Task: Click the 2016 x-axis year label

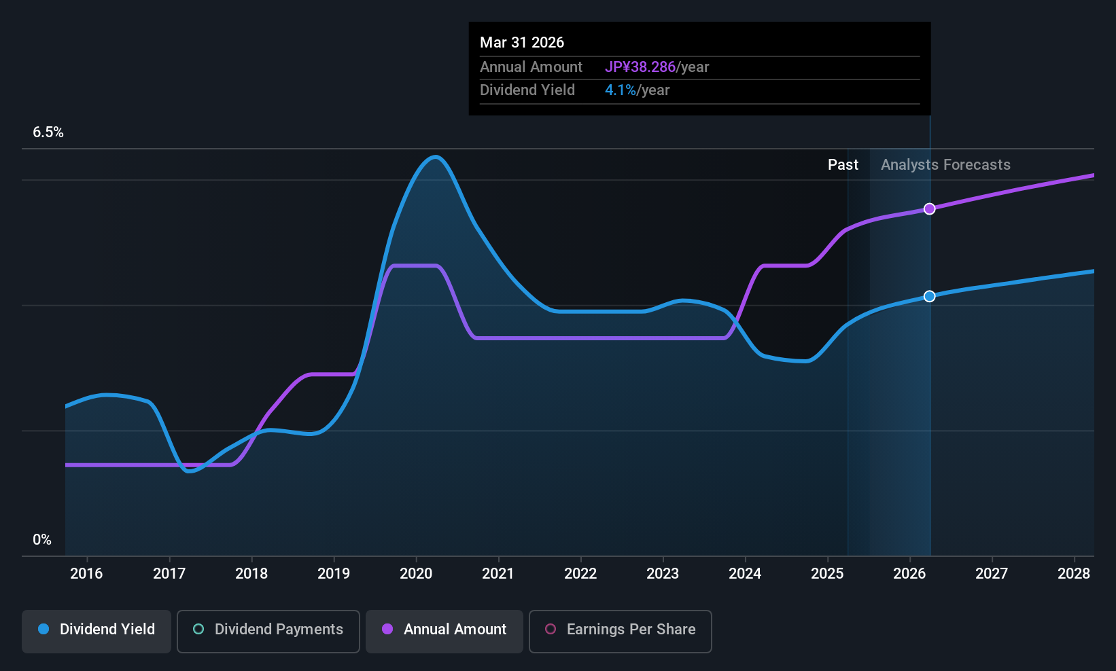Action: pyautogui.click(x=86, y=574)
